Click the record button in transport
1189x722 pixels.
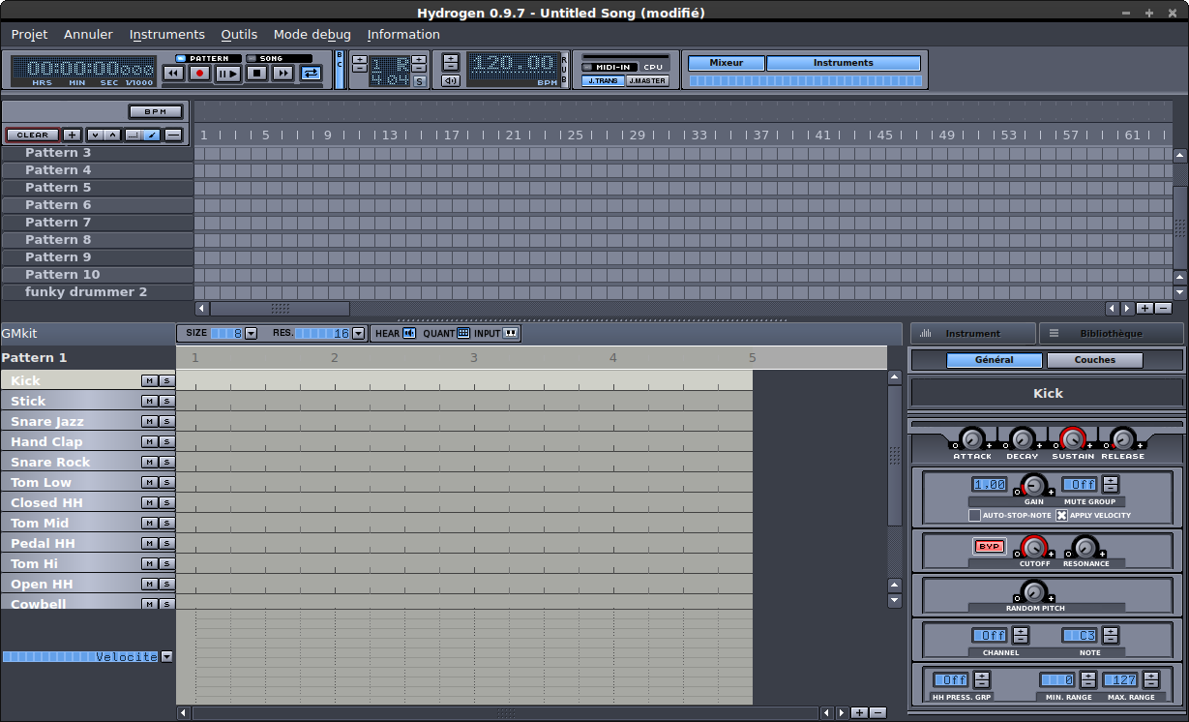click(200, 73)
